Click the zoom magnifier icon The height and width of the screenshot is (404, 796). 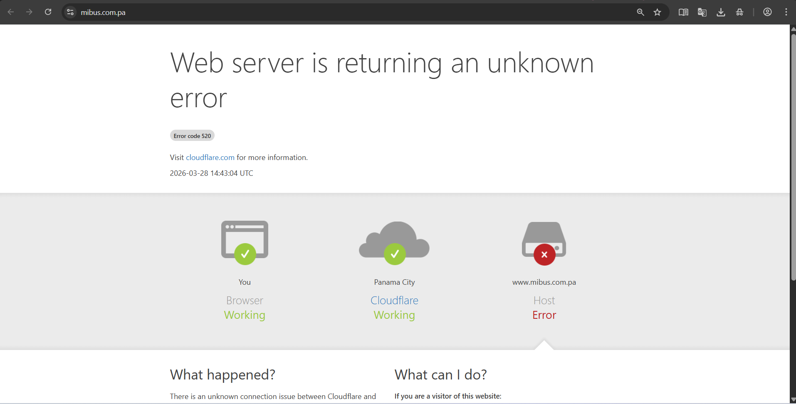click(640, 12)
